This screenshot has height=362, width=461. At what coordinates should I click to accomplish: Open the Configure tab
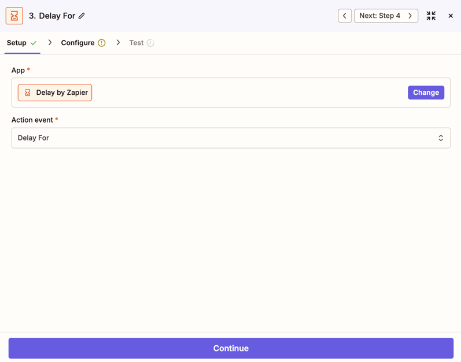pos(83,43)
